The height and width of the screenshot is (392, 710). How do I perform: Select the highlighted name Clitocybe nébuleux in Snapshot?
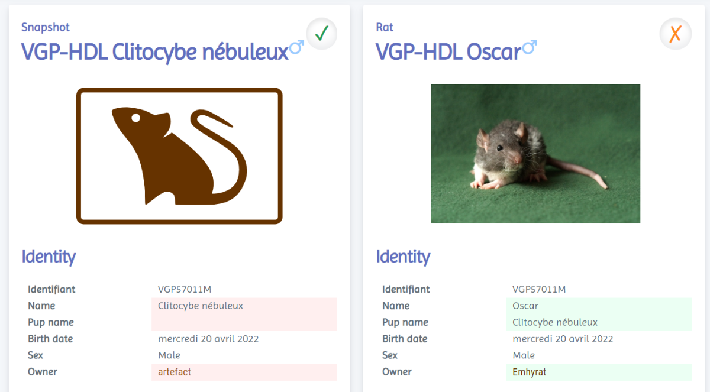[201, 306]
